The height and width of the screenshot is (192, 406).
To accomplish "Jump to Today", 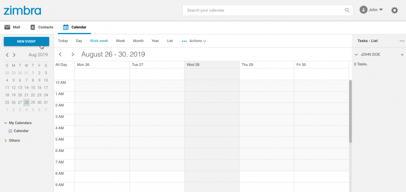I will tap(63, 41).
